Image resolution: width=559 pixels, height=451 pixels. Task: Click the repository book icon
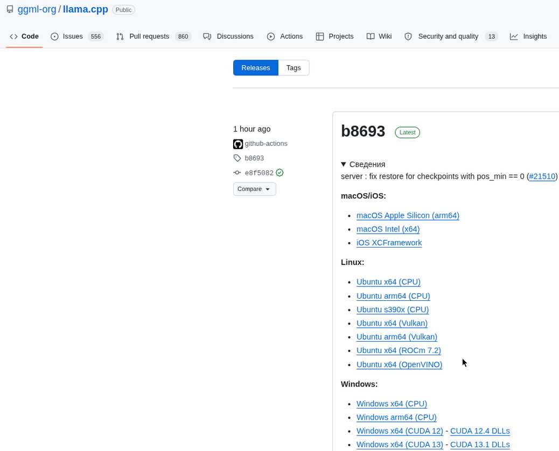[10, 10]
